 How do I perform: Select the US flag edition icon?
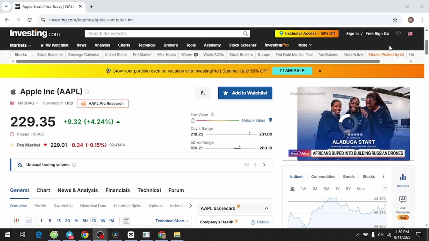tap(410, 33)
